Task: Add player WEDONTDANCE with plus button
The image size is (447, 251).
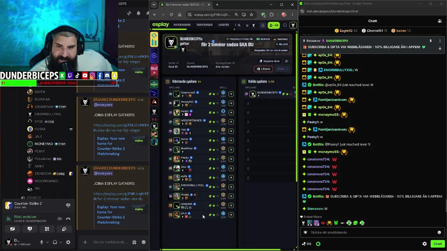Action: pyautogui.click(x=231, y=122)
